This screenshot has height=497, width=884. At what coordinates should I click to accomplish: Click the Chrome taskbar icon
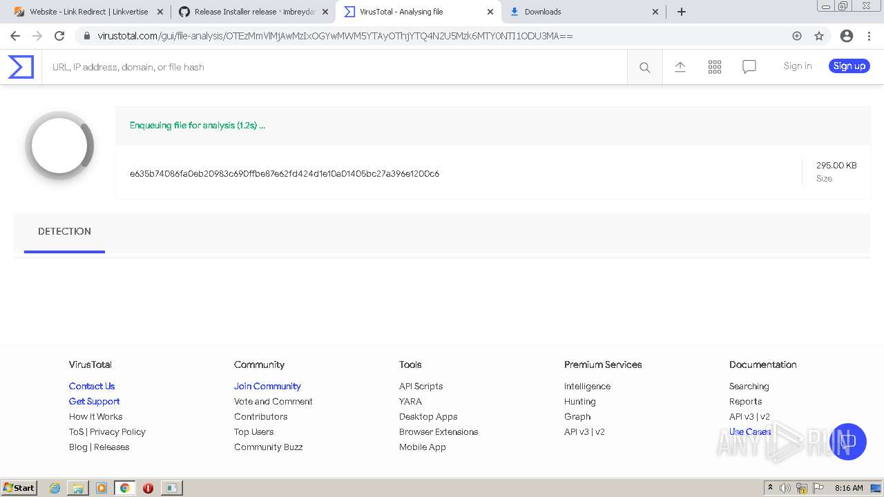point(124,488)
